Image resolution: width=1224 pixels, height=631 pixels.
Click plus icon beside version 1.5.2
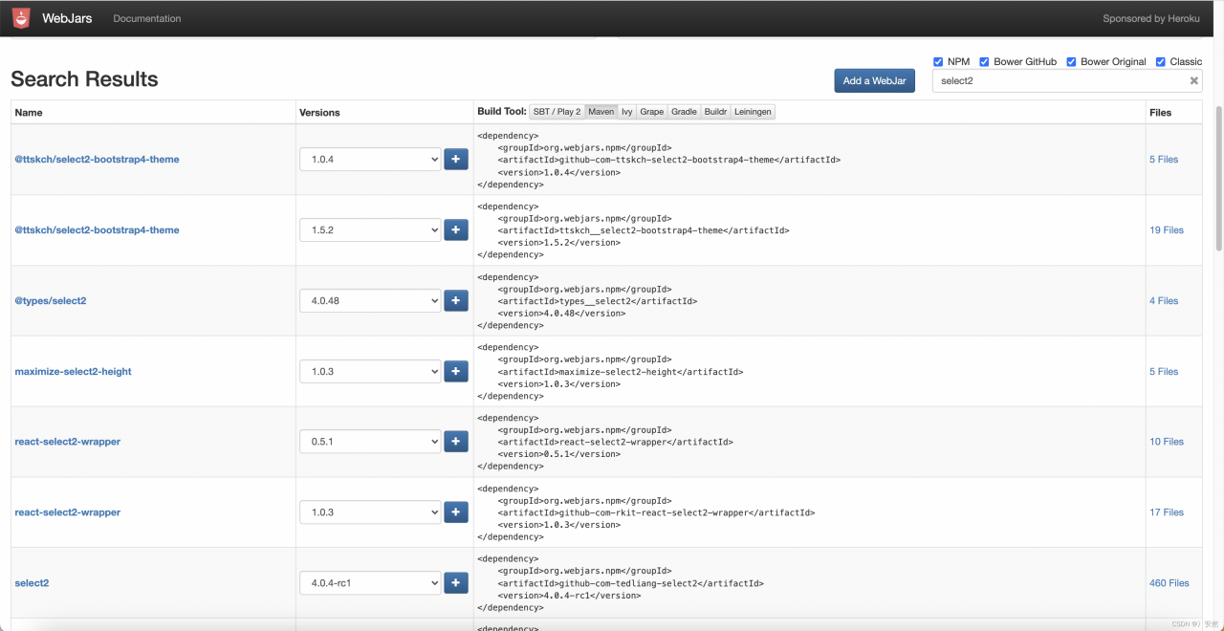pos(455,229)
